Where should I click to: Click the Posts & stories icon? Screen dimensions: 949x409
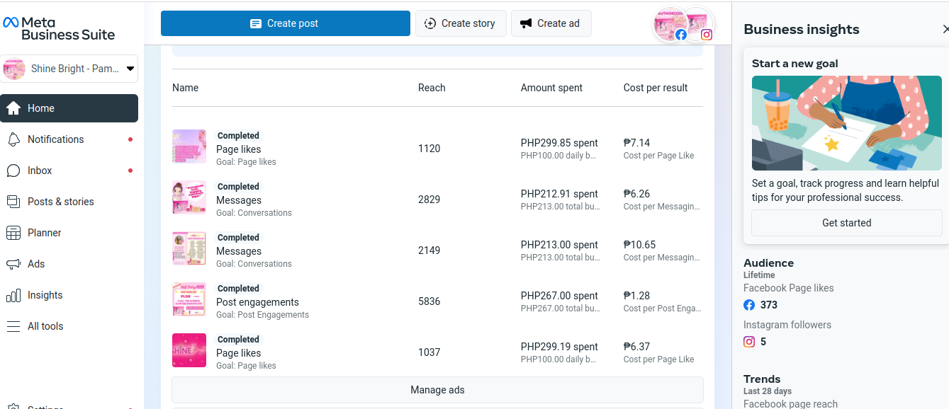13,202
